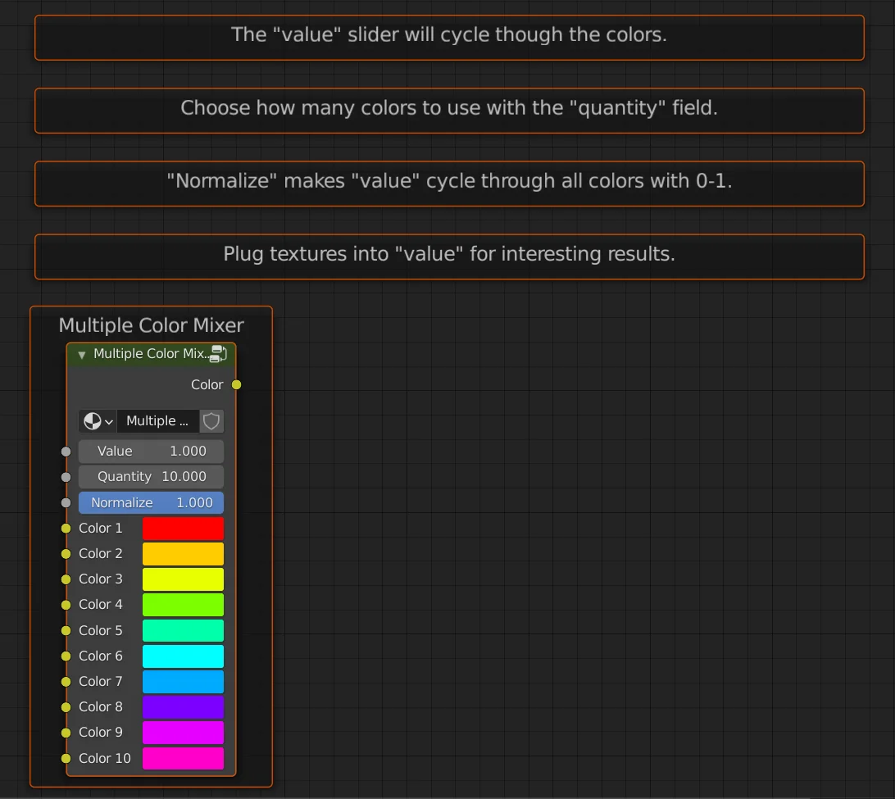Click the magenta Color 9 swatch

183,733
